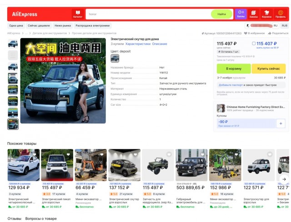Viewport: 291px width, 222px height.
Task: Add the -90 ₽ coupon with plus
Action: (x=281, y=123)
